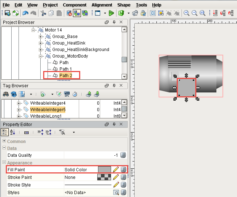Open binding icon for Data Quality property
Image resolution: width=237 pixels, height=197 pixels.
(x=123, y=155)
